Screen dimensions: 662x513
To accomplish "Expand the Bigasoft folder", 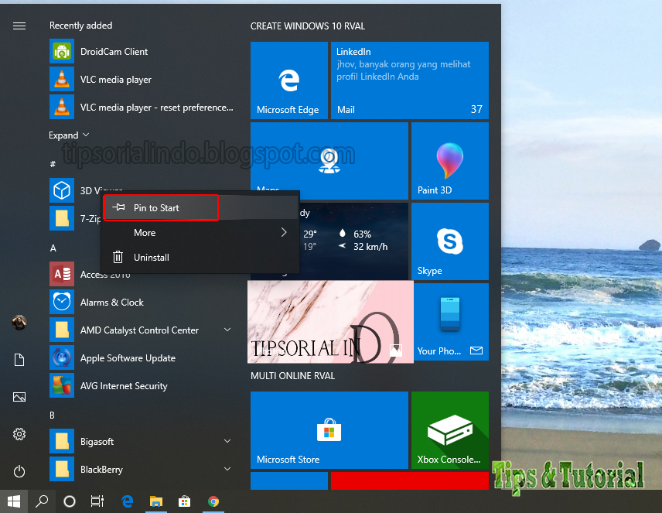I will [227, 441].
